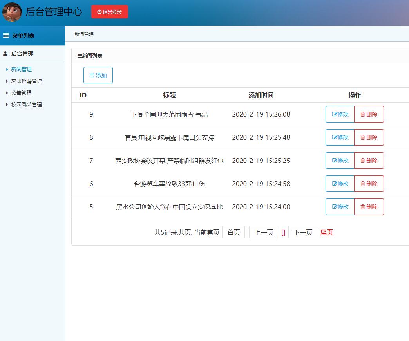Click 上一页 pagination button
This screenshot has width=409, height=341.
click(263, 232)
